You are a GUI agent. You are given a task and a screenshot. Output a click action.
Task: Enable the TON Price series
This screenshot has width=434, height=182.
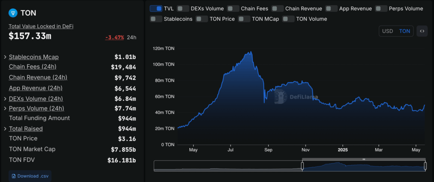tap(202, 19)
